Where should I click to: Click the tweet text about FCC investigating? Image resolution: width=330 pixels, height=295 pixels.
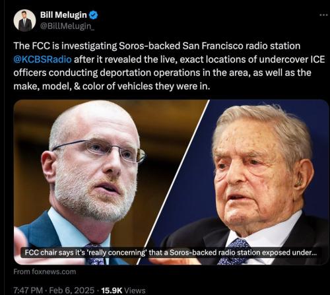(169, 66)
